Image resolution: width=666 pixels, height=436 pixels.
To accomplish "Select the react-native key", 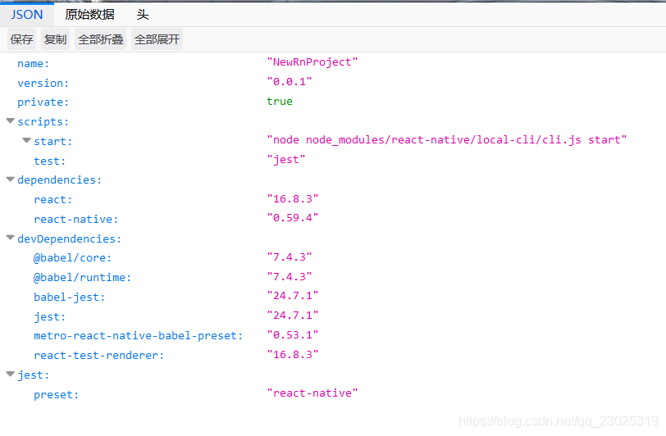I will coord(76,219).
